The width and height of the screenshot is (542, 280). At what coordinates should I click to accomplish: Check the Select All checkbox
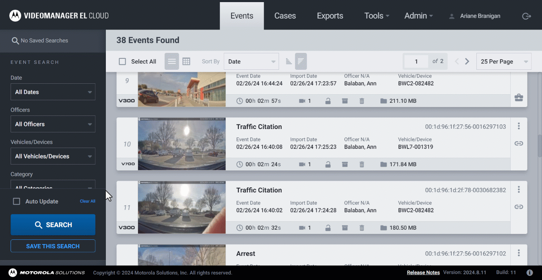(x=122, y=61)
